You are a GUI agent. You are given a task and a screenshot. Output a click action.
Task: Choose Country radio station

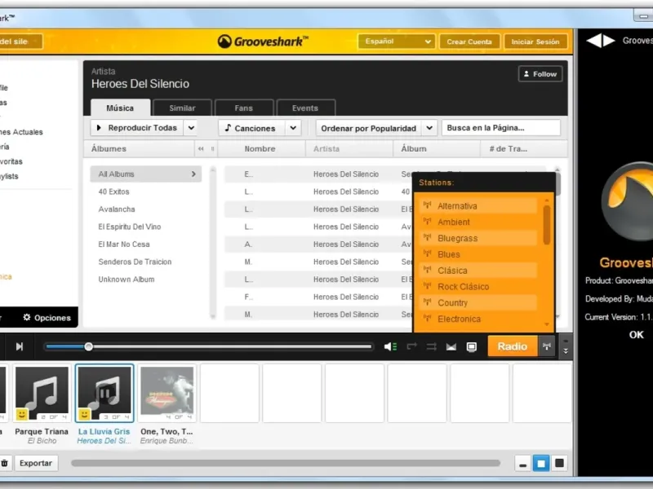click(x=479, y=302)
